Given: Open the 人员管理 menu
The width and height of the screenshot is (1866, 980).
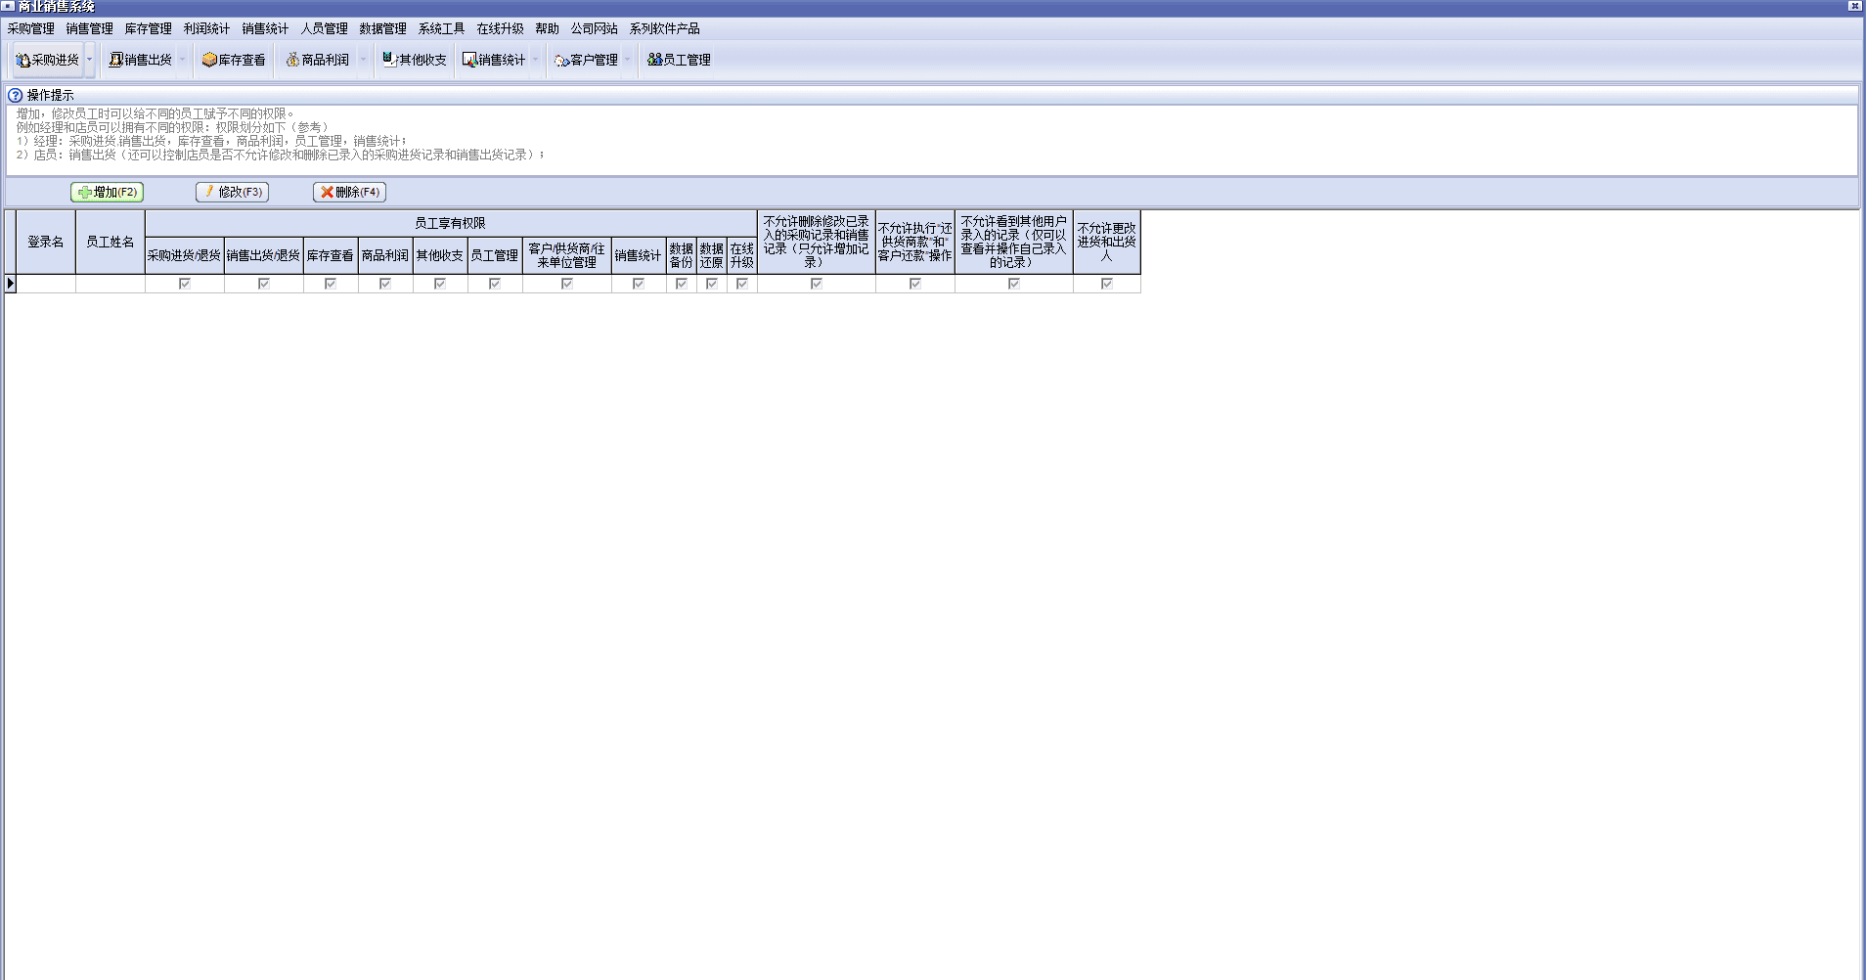Looking at the screenshot, I should pyautogui.click(x=324, y=29).
